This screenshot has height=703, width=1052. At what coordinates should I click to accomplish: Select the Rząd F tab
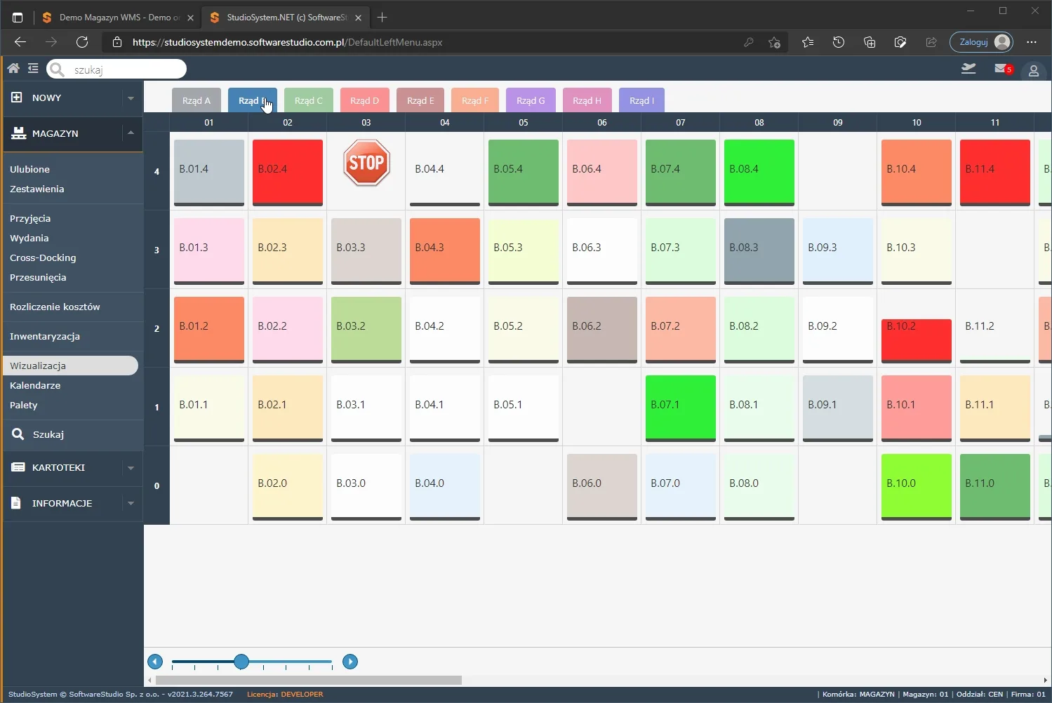click(x=475, y=100)
